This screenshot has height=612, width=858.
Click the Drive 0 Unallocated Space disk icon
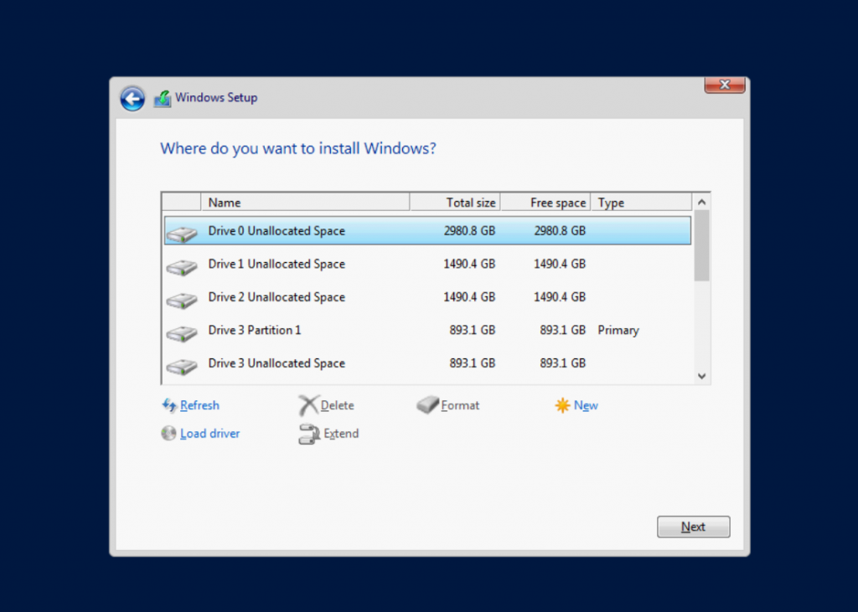[x=182, y=234]
